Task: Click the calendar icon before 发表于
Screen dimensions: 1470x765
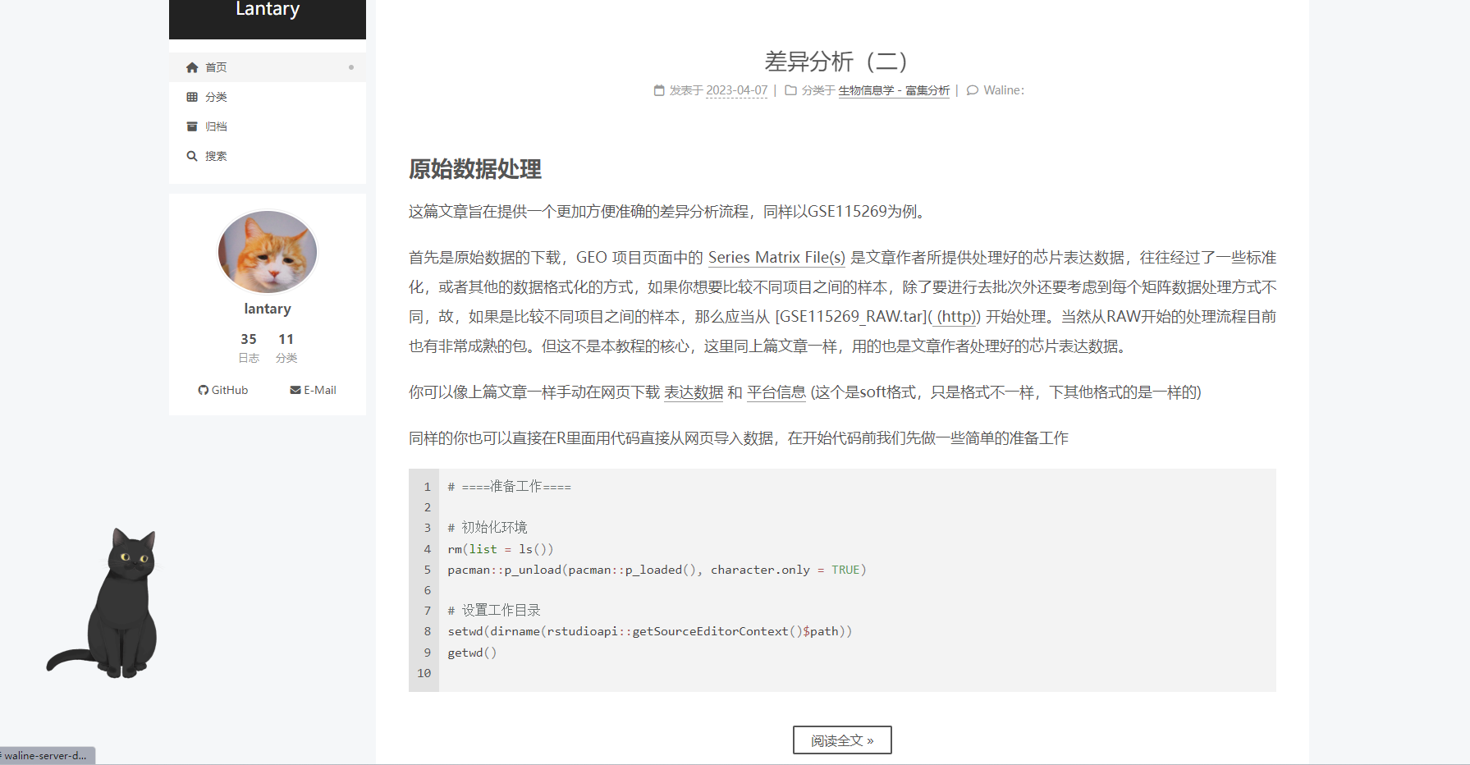Action: tap(658, 90)
